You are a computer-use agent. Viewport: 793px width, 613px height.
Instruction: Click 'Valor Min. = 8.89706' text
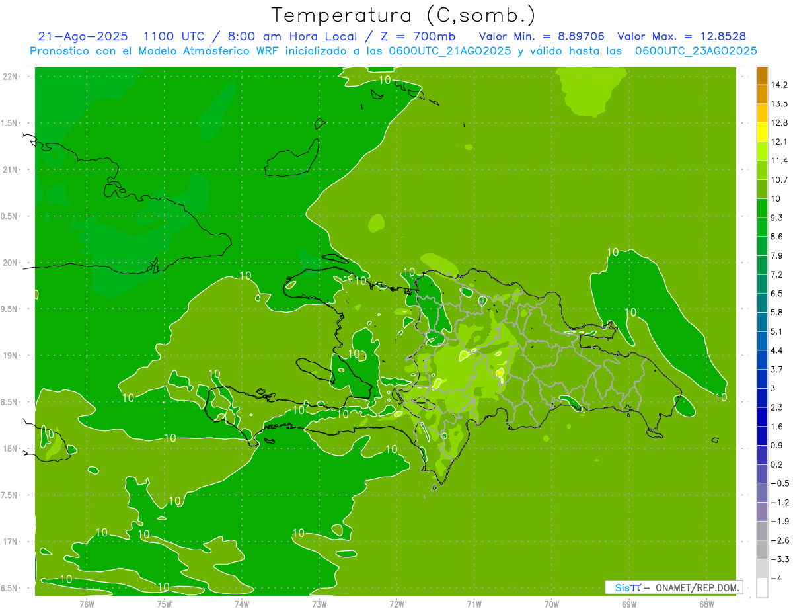tap(541, 36)
